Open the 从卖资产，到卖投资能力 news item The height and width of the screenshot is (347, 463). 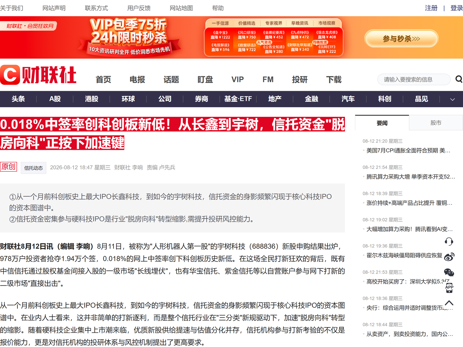(409, 334)
